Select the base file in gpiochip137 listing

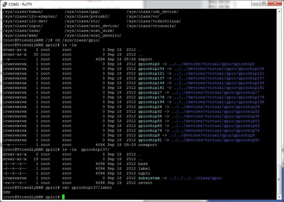143,164
